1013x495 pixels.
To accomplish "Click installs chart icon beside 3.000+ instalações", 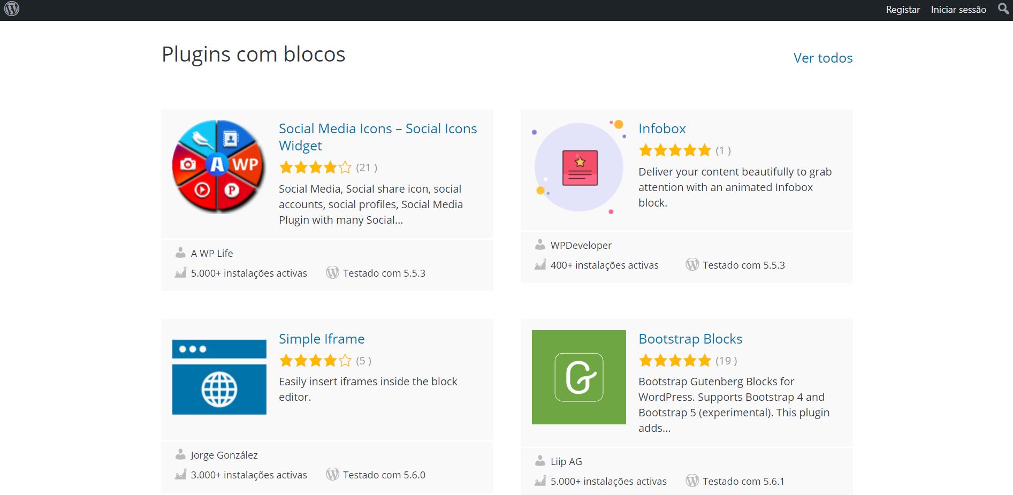I will point(180,475).
